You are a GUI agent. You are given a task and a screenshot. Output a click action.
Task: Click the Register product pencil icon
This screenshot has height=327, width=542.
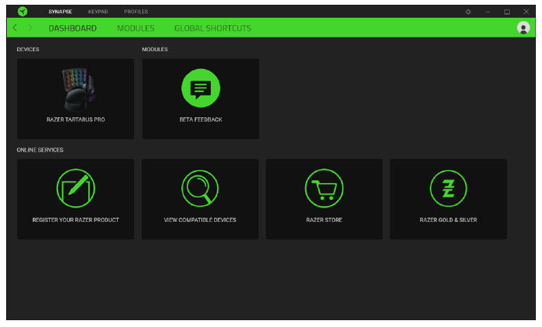76,188
